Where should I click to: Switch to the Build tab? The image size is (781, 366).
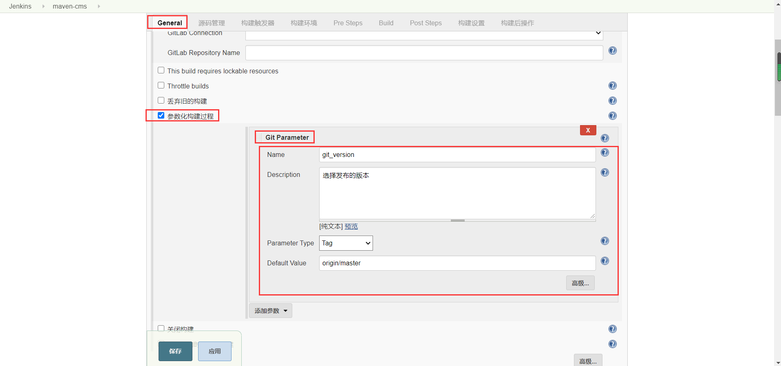[x=386, y=23]
